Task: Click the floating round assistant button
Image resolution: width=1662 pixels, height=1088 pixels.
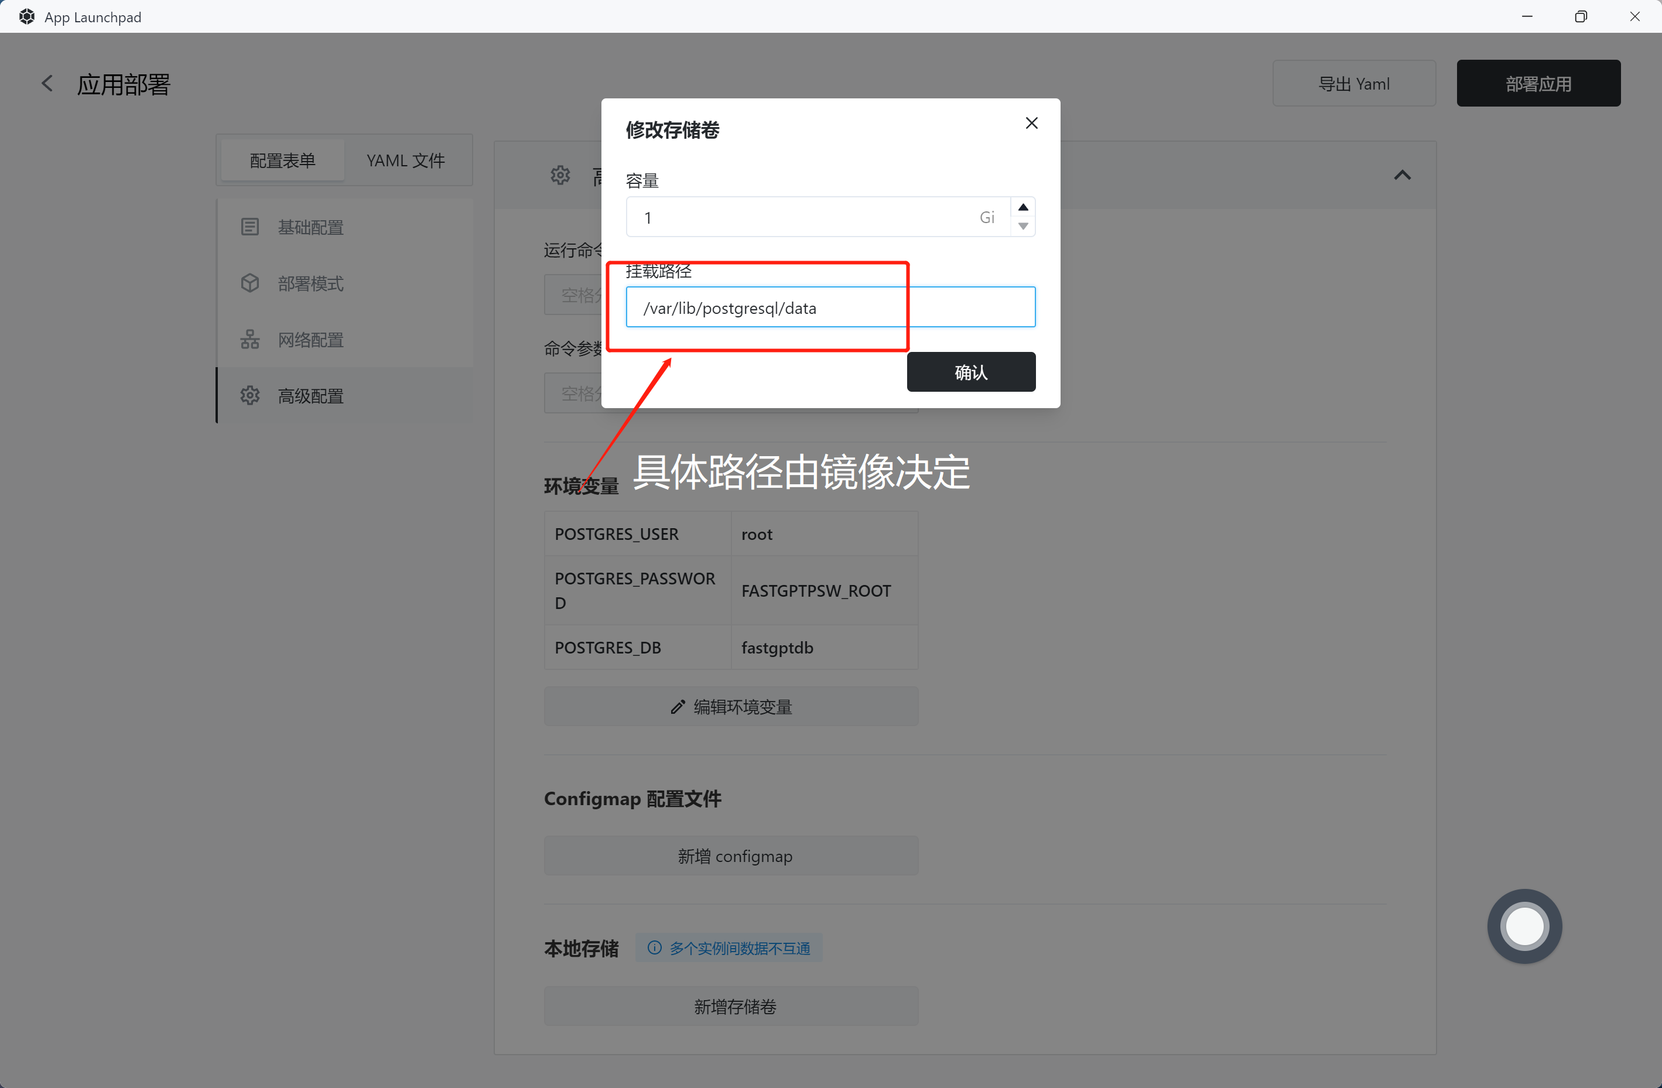Action: 1524,927
